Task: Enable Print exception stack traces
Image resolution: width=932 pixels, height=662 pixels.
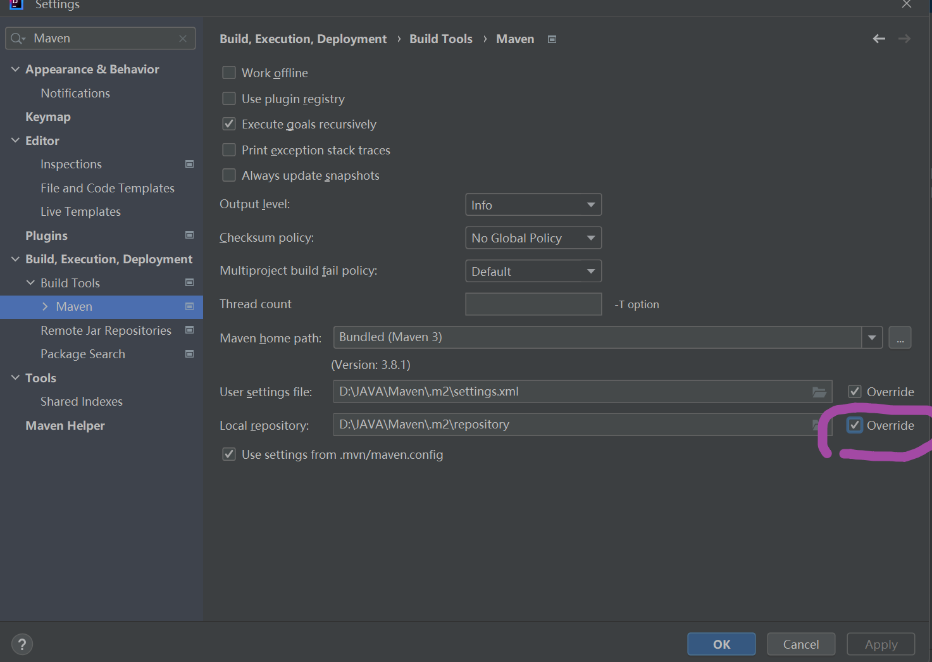Action: click(229, 150)
